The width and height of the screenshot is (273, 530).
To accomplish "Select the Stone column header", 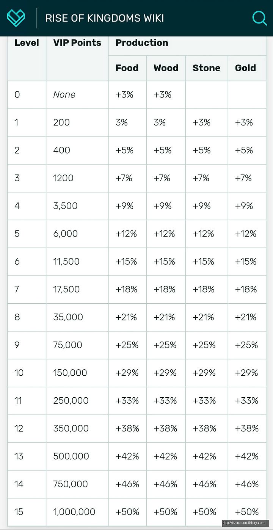I will (207, 68).
